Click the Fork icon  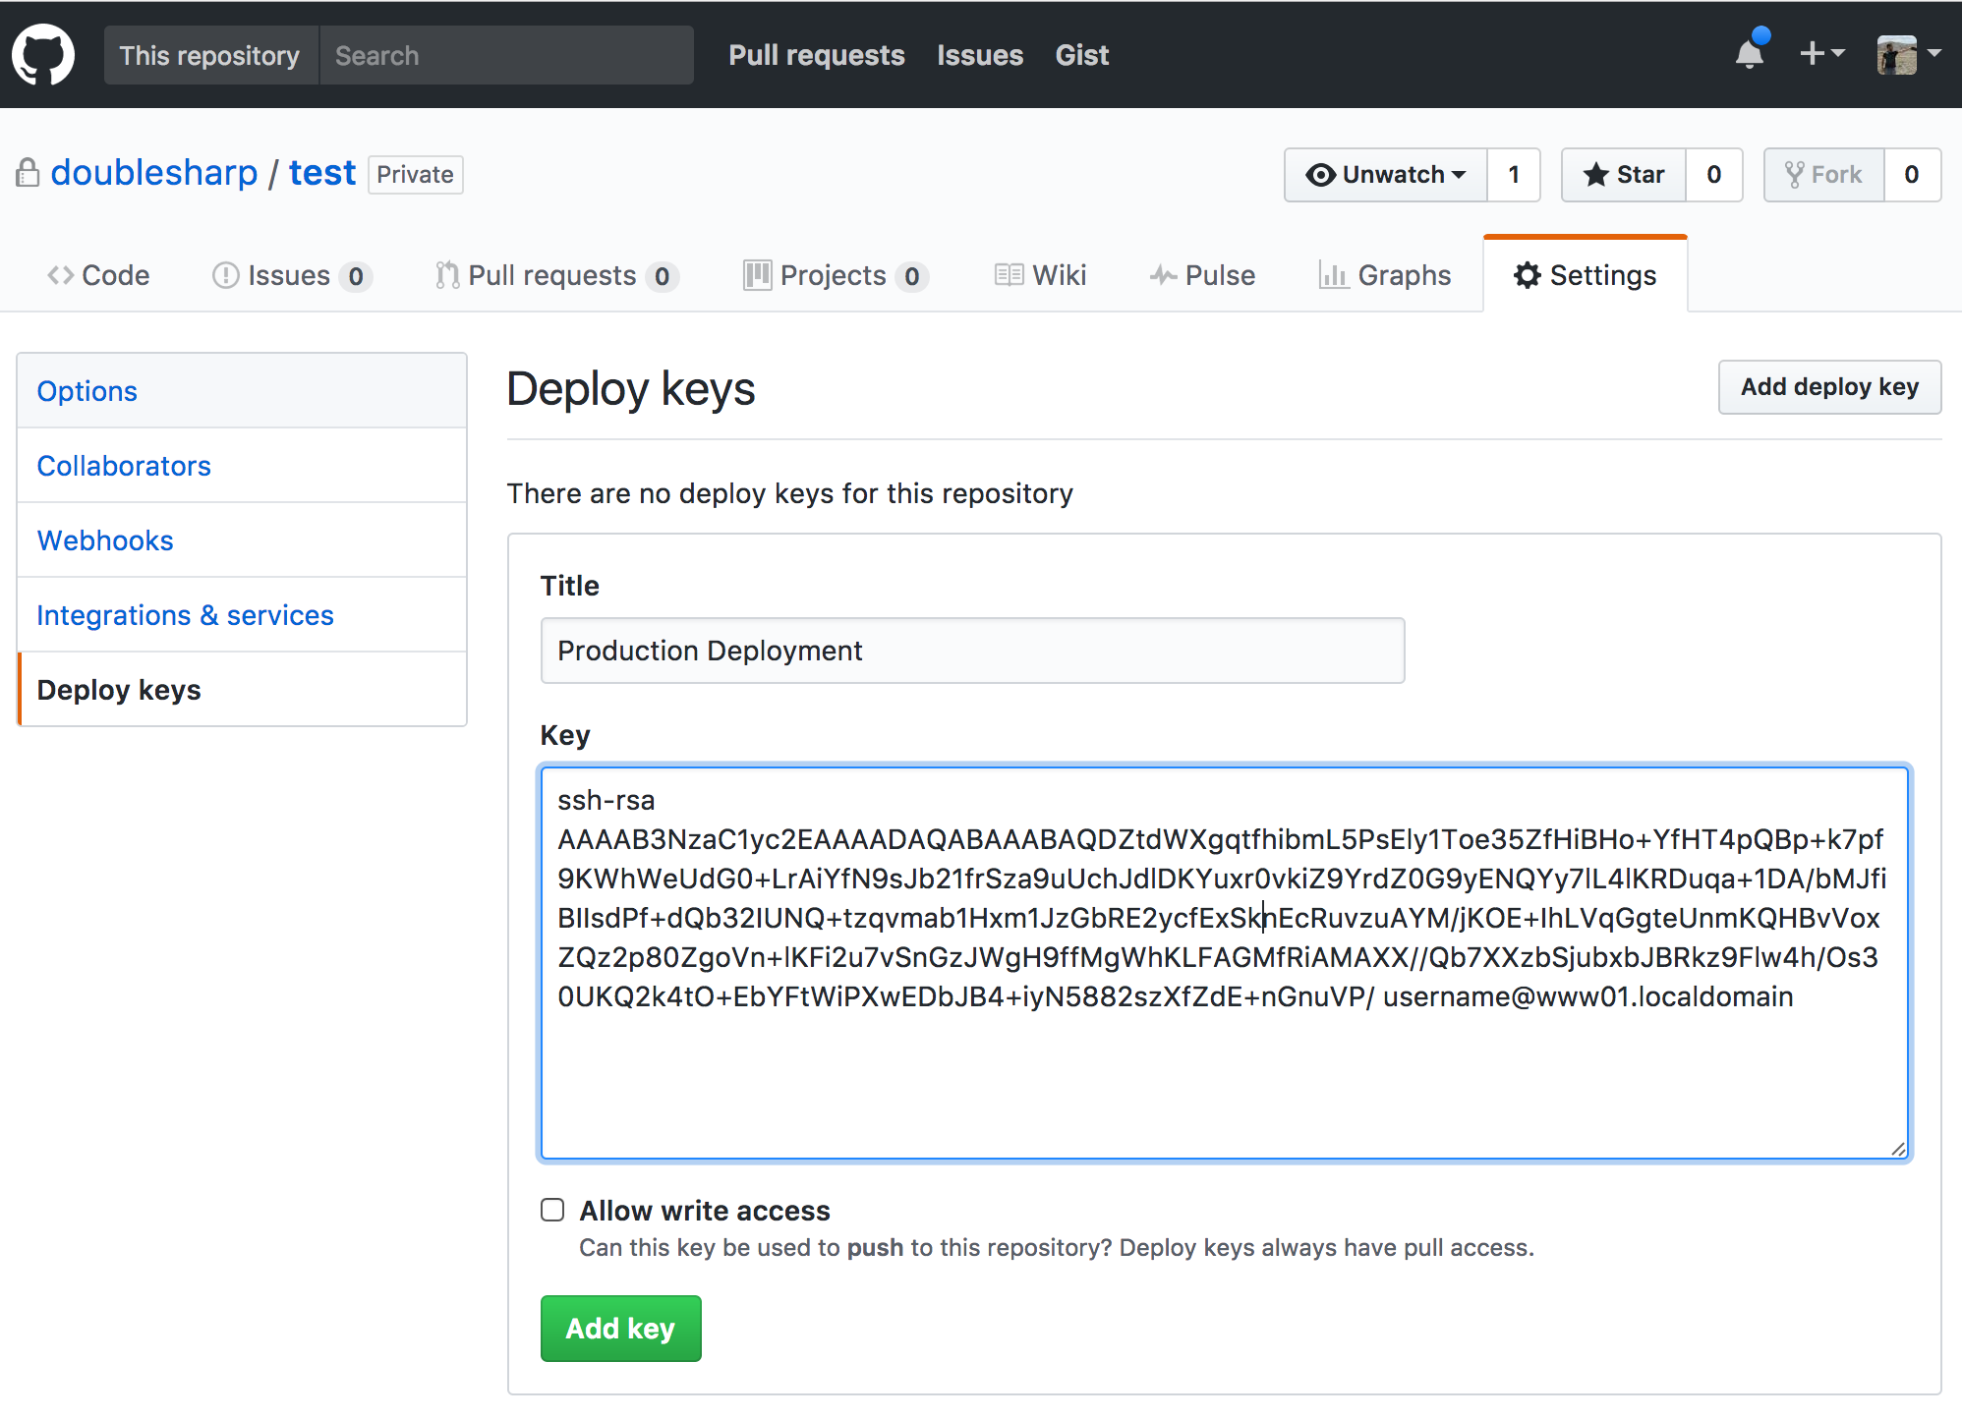coord(1795,175)
